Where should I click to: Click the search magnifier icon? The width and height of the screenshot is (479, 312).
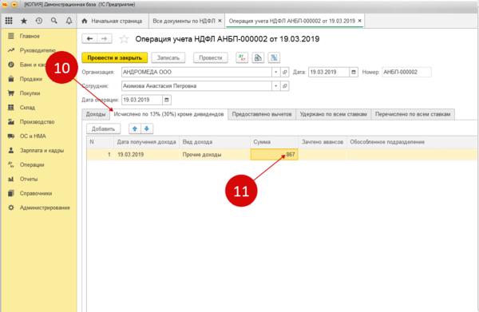(54, 21)
